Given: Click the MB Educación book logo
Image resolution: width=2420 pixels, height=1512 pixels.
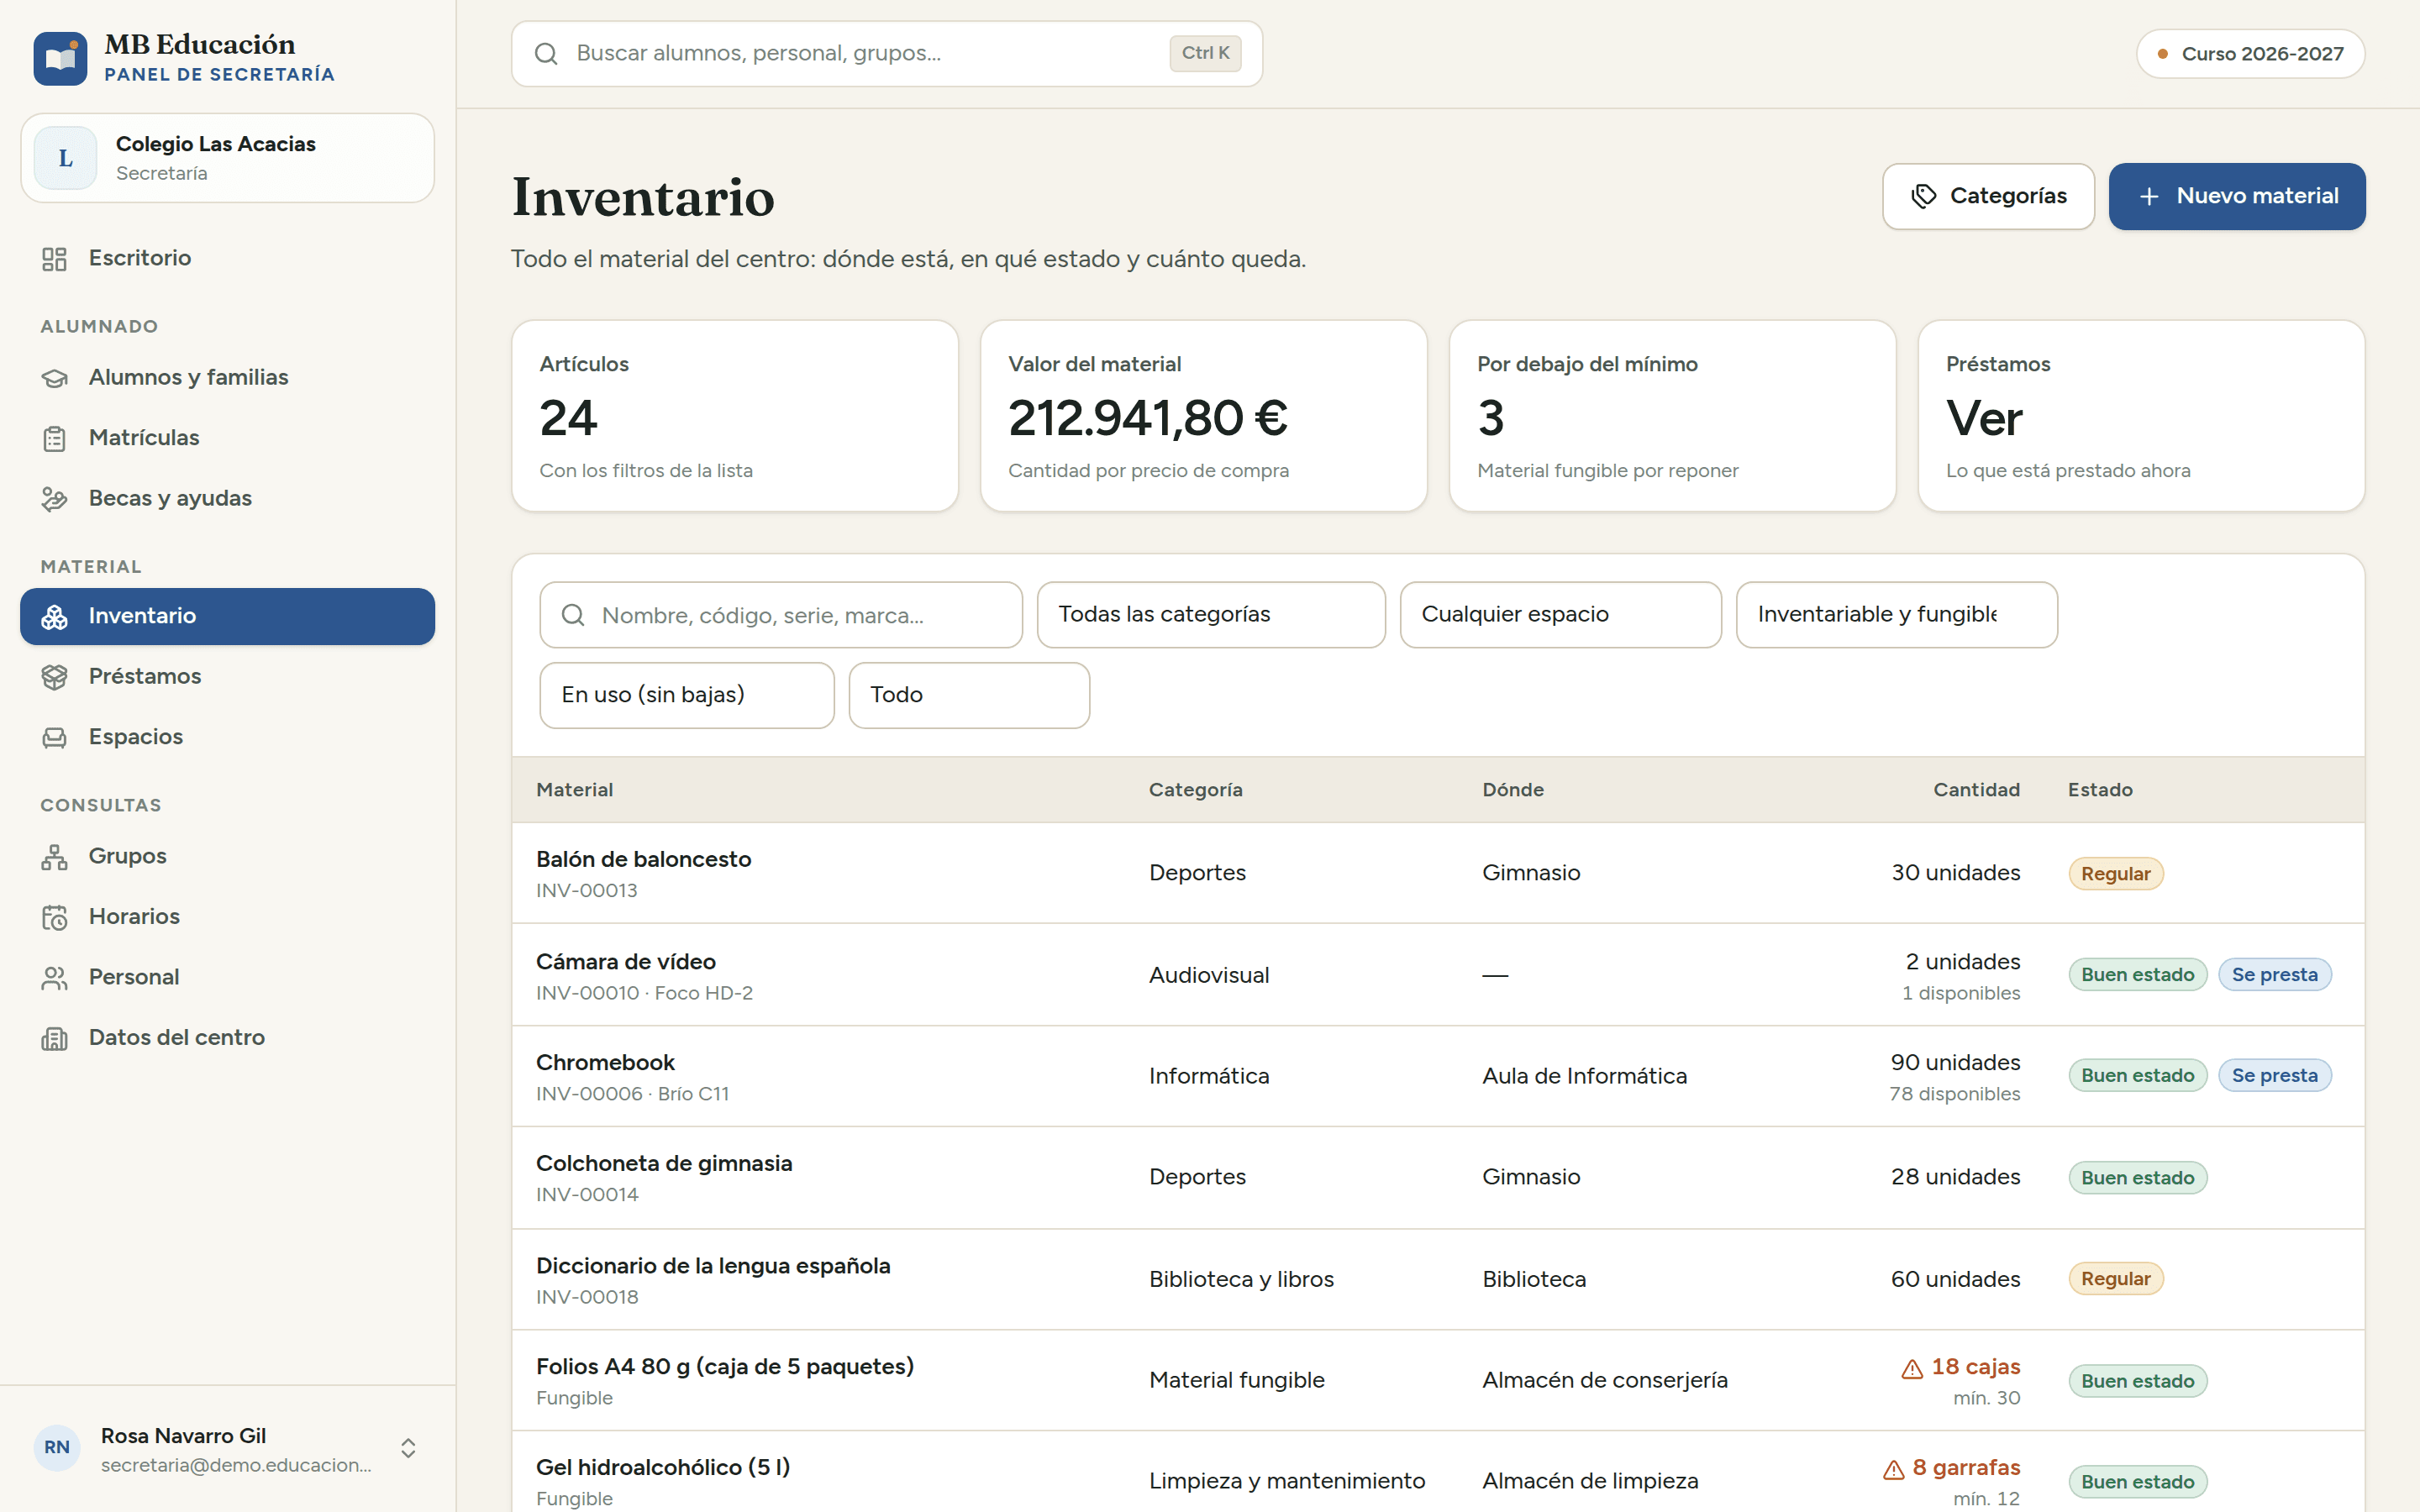Looking at the screenshot, I should click(x=60, y=58).
